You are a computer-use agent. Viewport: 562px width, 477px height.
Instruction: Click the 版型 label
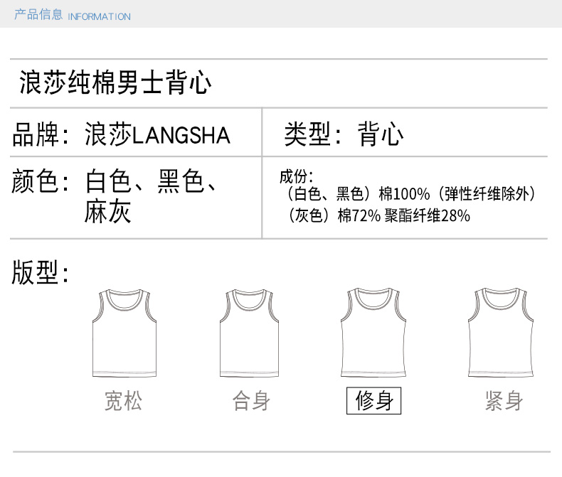[x=40, y=272]
